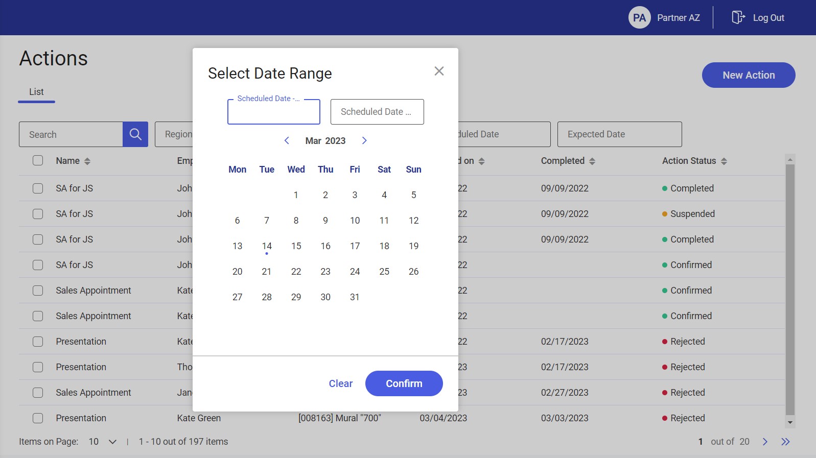This screenshot has height=458, width=816.
Task: Click the Action Status column header
Action: tap(689, 161)
